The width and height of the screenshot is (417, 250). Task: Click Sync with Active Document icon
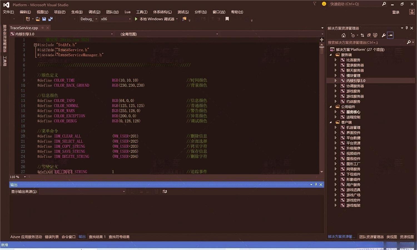(362, 35)
